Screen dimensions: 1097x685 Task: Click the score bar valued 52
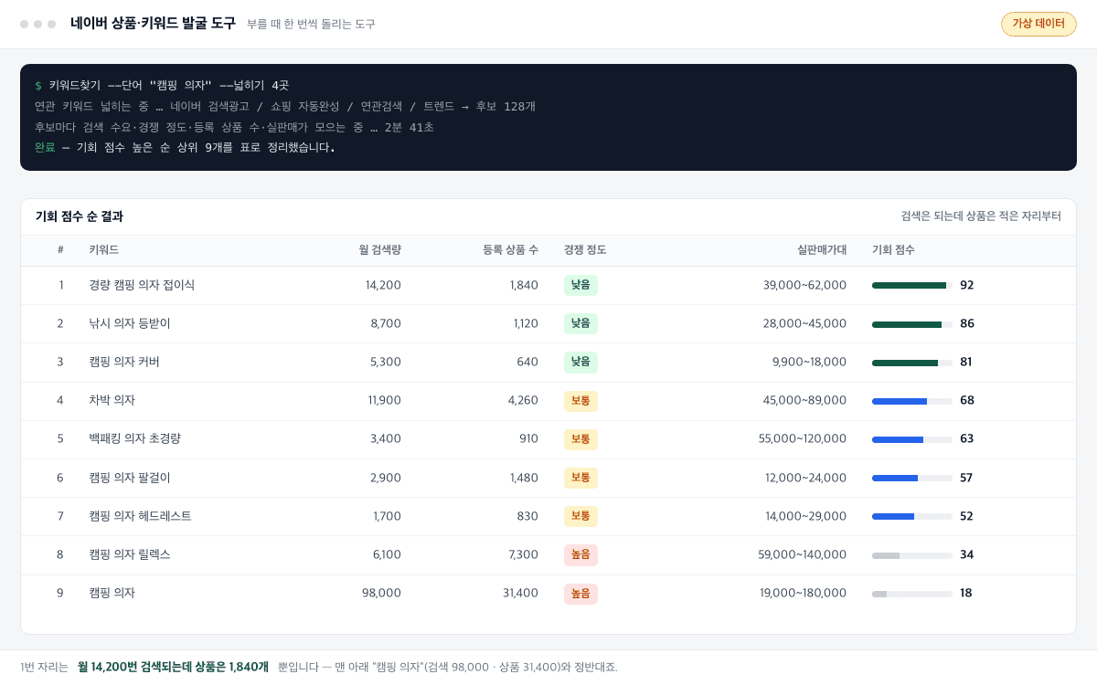click(x=912, y=516)
